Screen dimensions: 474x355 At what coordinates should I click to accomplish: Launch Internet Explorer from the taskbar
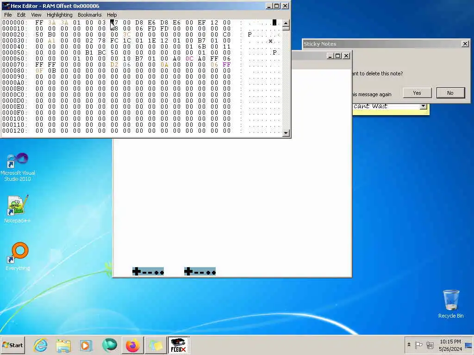[41, 345]
